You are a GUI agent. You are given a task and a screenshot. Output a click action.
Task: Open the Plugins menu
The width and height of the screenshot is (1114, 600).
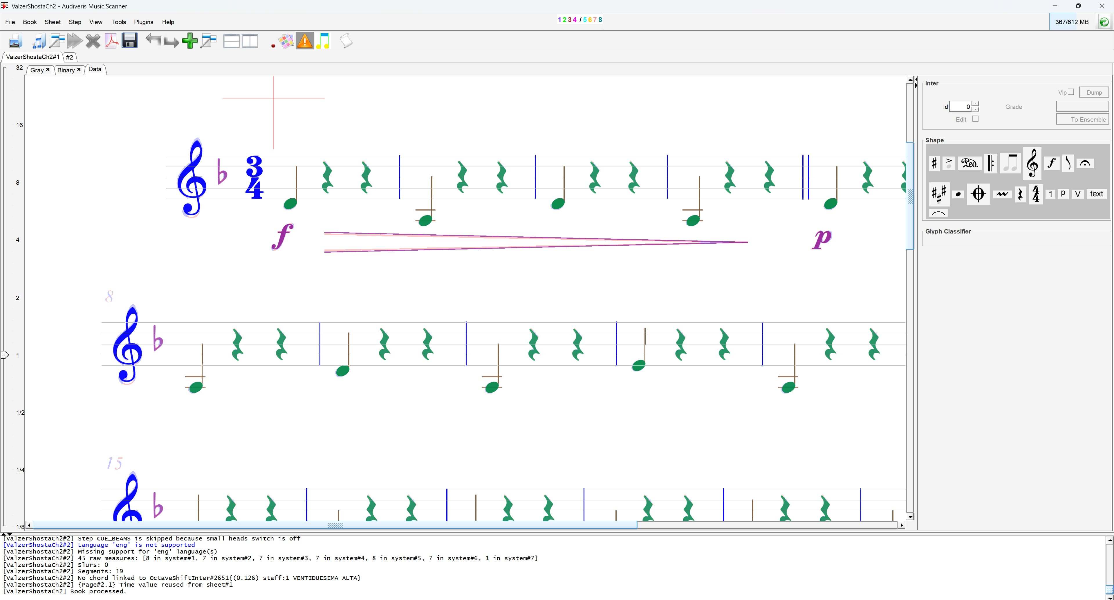[x=143, y=22]
